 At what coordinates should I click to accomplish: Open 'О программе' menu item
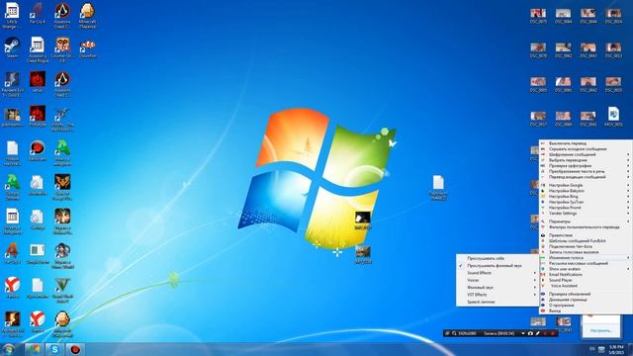point(586,306)
